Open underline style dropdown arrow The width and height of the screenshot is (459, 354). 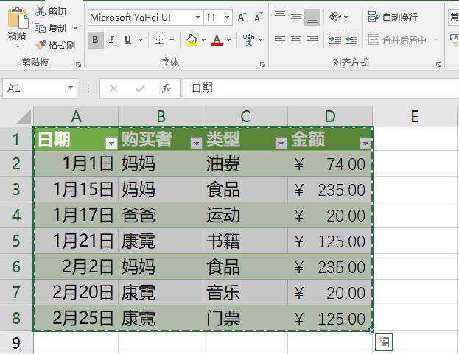(x=141, y=40)
